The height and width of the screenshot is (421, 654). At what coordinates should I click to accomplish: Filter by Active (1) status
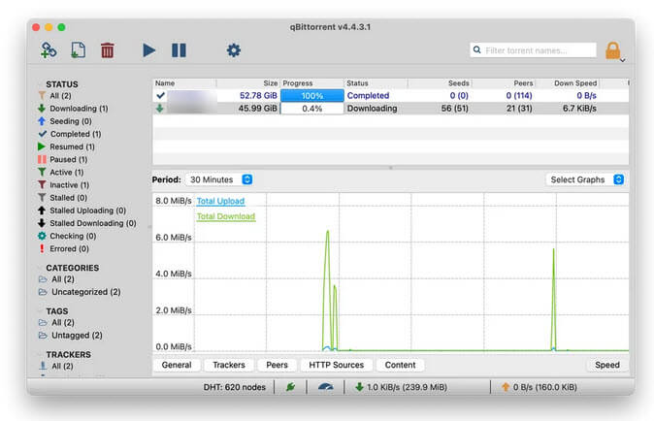click(61, 172)
